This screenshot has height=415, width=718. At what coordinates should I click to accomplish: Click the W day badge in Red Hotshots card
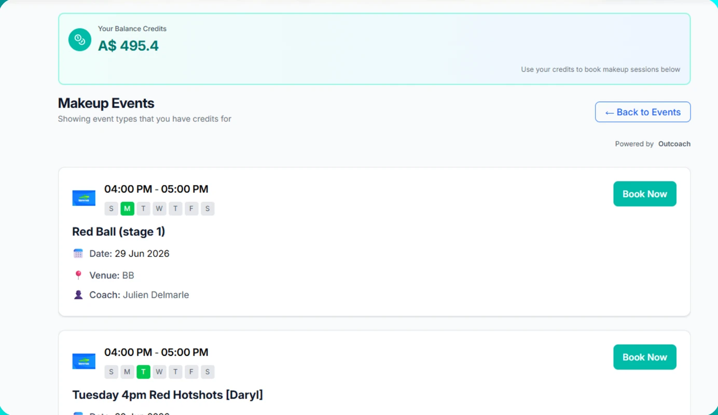point(159,372)
